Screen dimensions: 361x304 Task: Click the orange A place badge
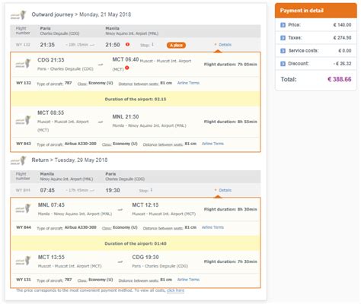coord(176,46)
